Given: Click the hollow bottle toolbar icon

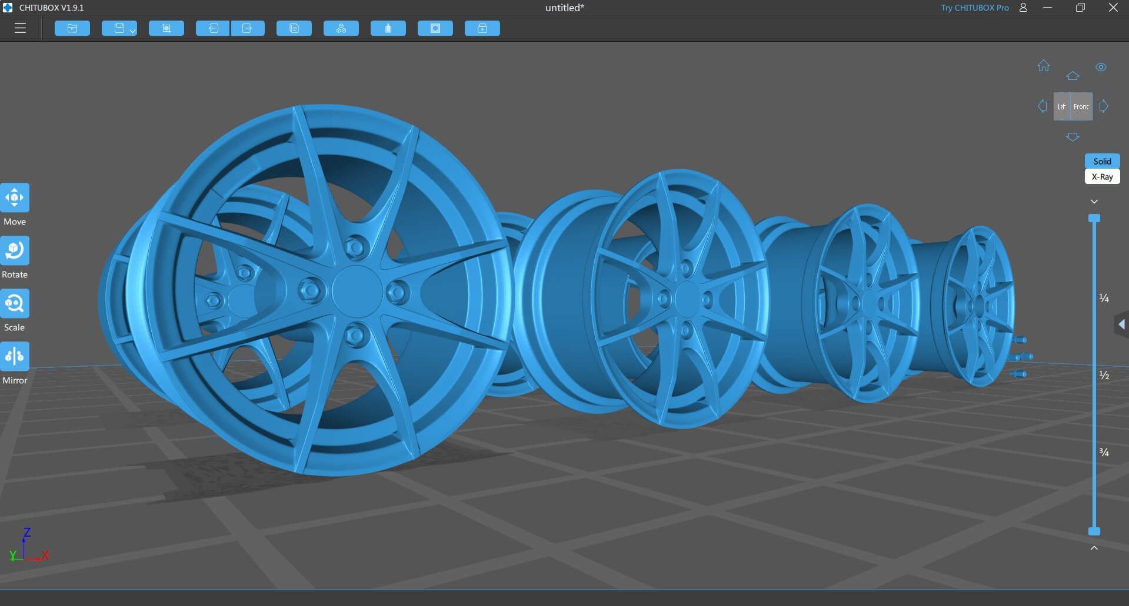Looking at the screenshot, I should [x=388, y=28].
